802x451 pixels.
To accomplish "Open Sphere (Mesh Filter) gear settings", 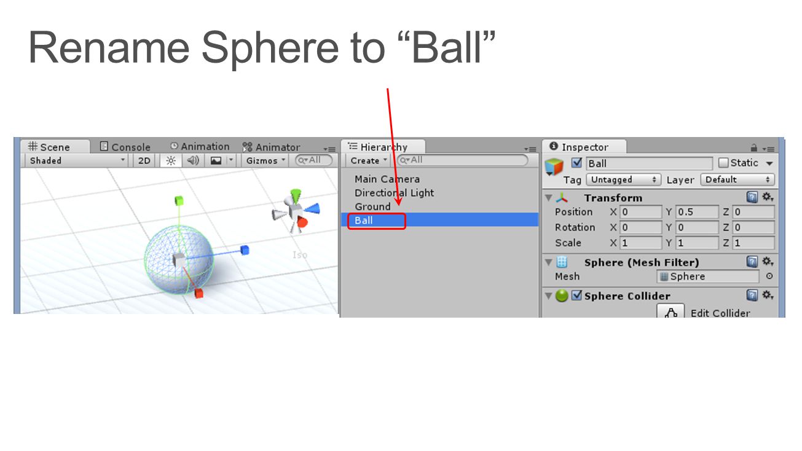I will coord(768,262).
